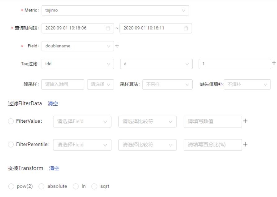Open the Tag过滤 dropdown showing idd
This screenshot has width=277, height=197.
point(78,64)
